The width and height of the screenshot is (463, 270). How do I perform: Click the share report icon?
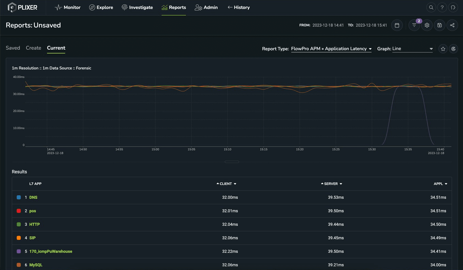point(452,25)
